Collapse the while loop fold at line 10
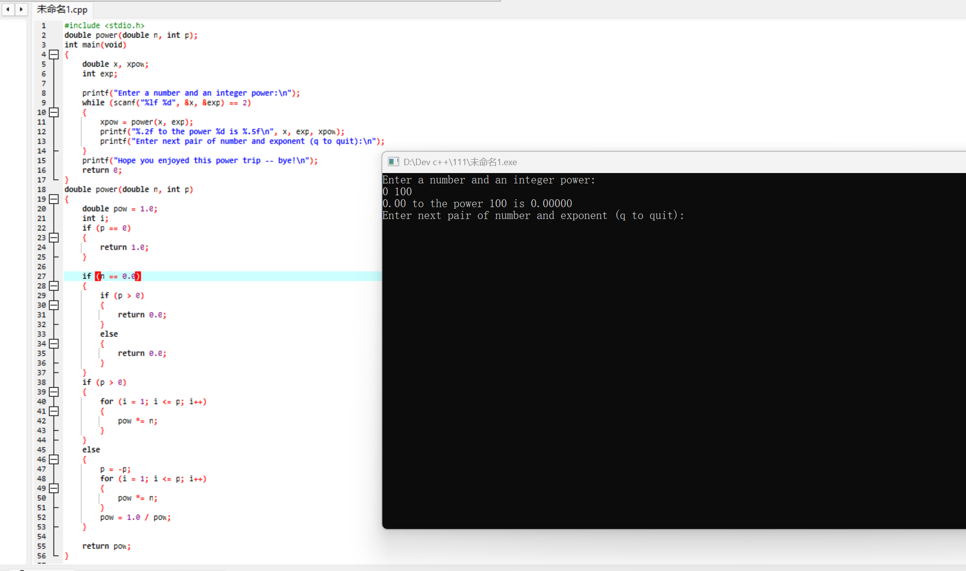 point(54,112)
